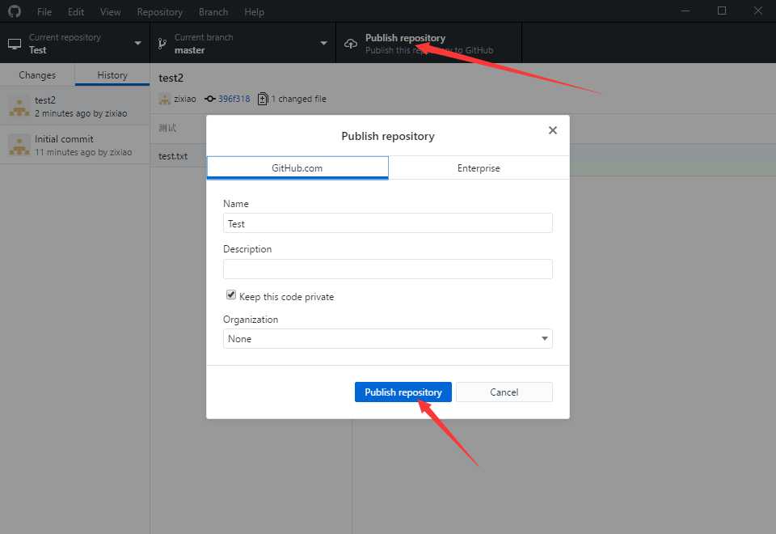Click the Cancel button

504,392
